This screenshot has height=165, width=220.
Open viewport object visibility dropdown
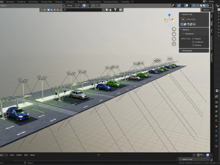coord(174,5)
